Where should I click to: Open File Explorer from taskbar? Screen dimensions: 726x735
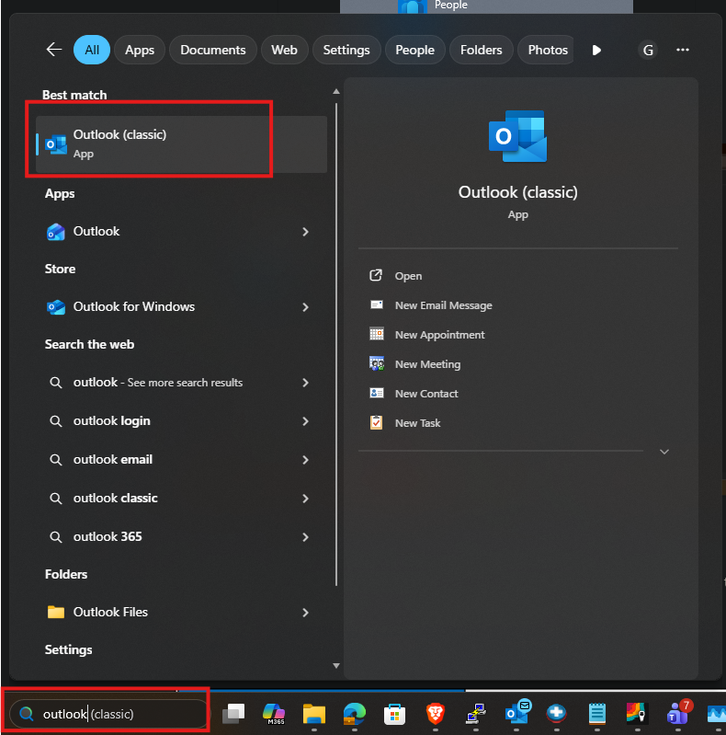point(313,714)
